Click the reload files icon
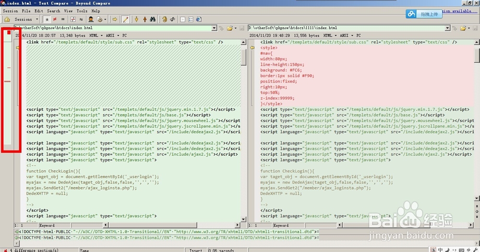This screenshot has width=480, height=252. (x=173, y=20)
